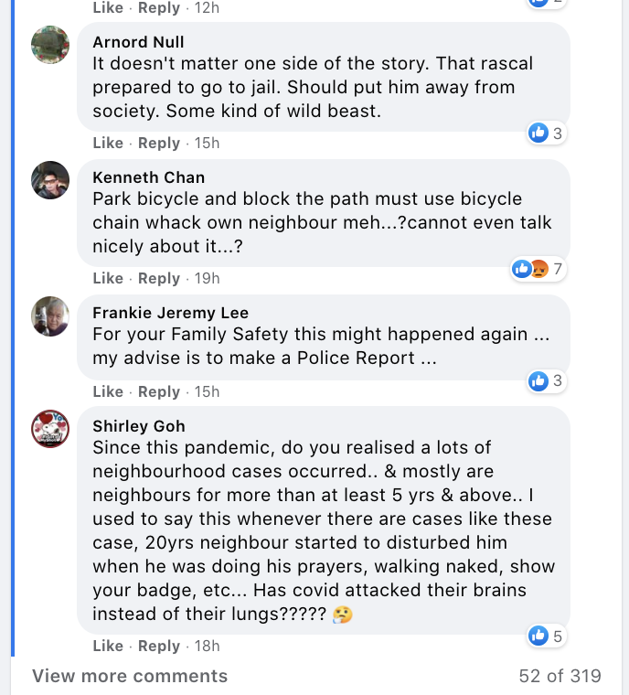View like reactions on Frankie Jeremy Lee's comment

tap(547, 380)
